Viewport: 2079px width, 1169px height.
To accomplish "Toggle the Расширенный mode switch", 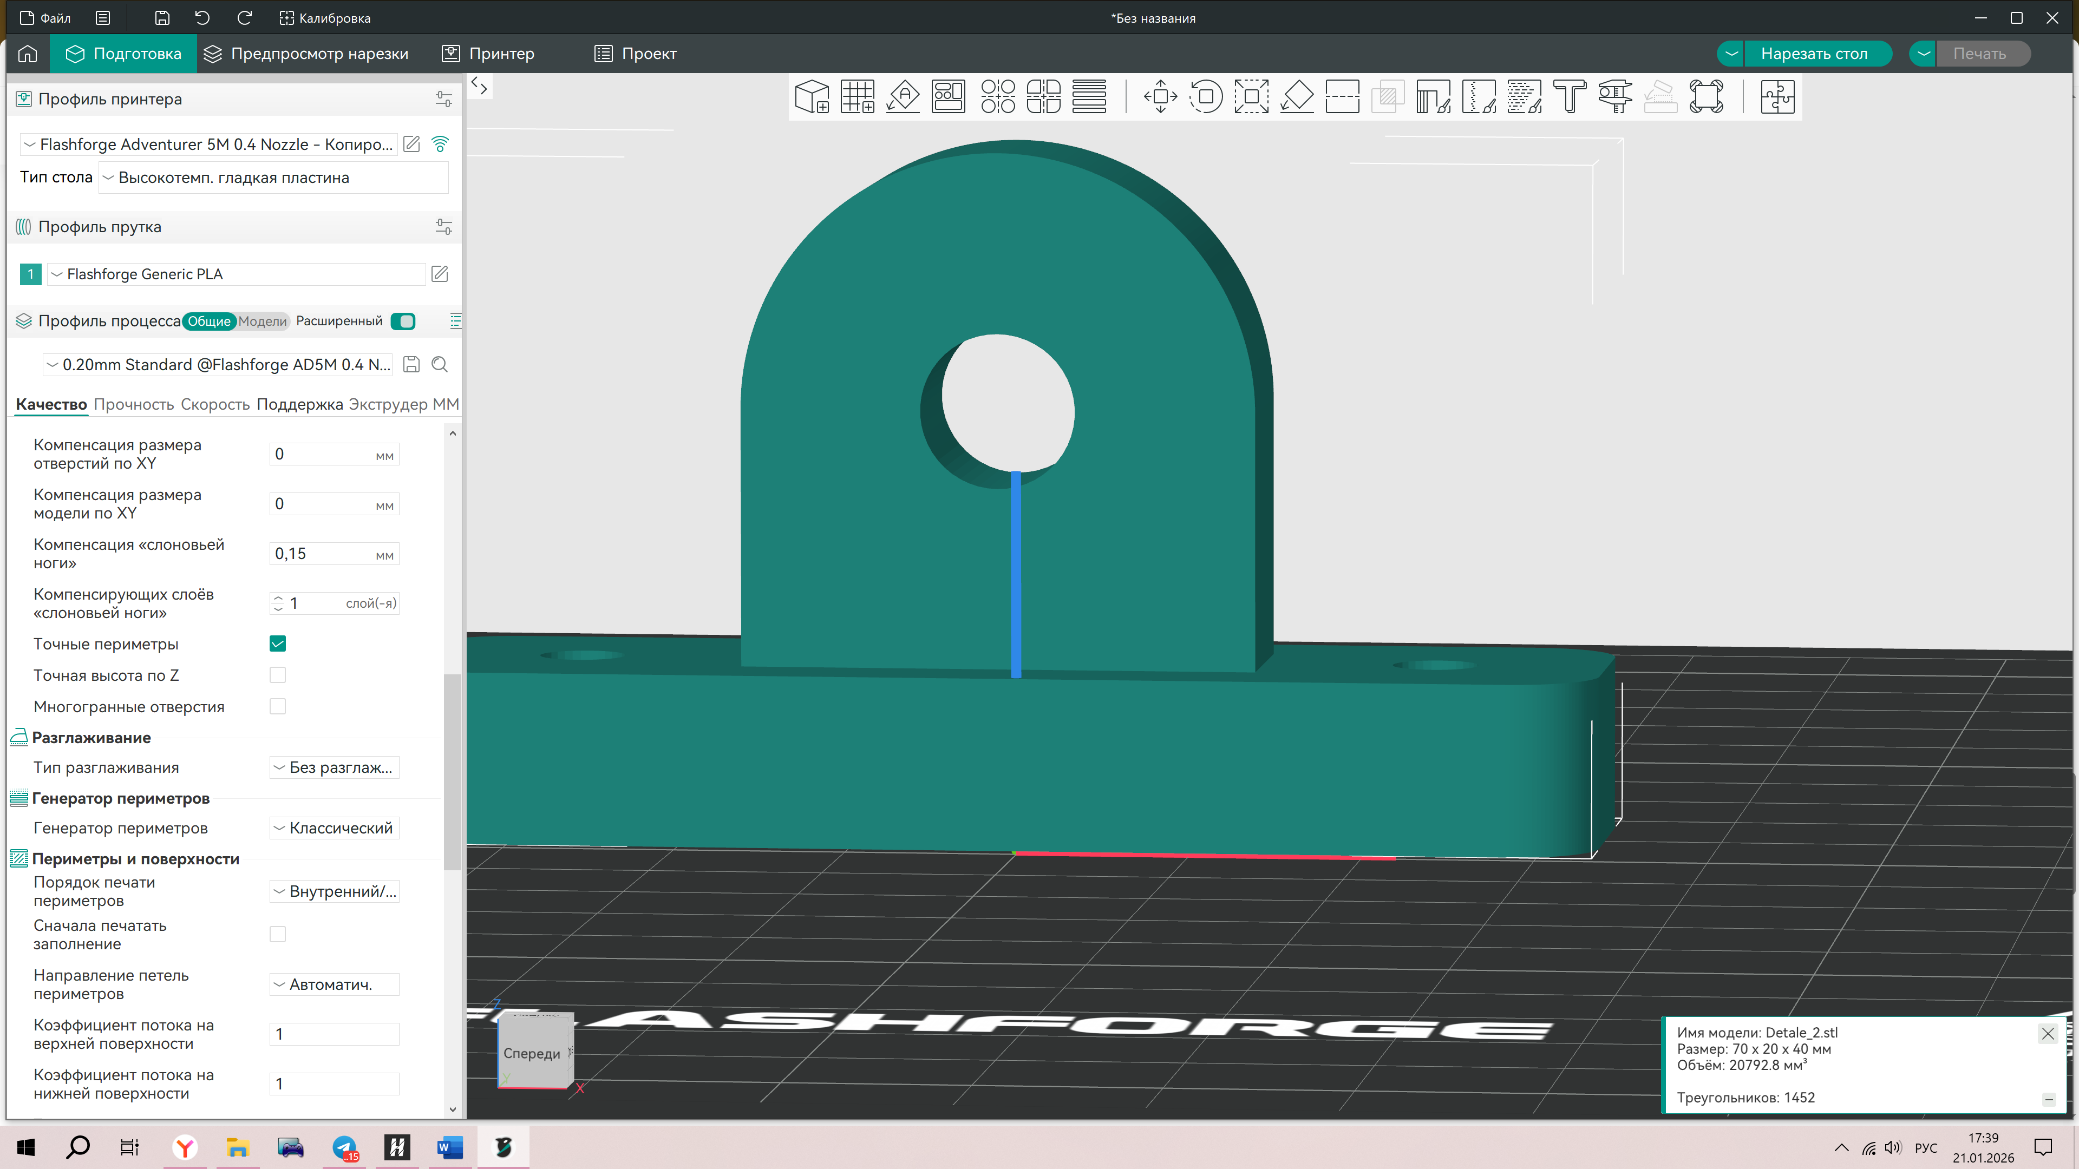I will 403,321.
